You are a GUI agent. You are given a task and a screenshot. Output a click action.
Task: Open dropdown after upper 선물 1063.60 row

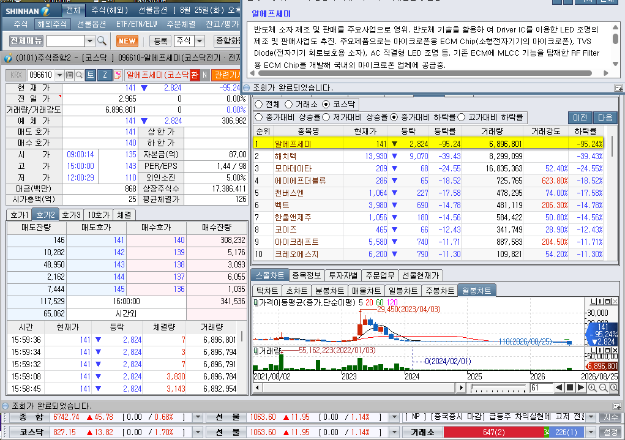pos(395,417)
